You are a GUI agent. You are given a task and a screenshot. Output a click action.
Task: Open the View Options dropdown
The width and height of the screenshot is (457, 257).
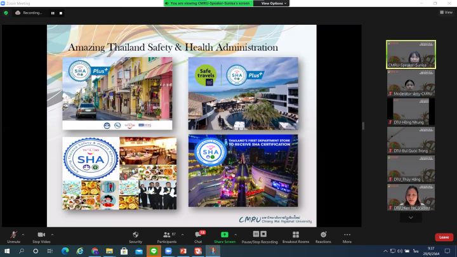click(274, 3)
